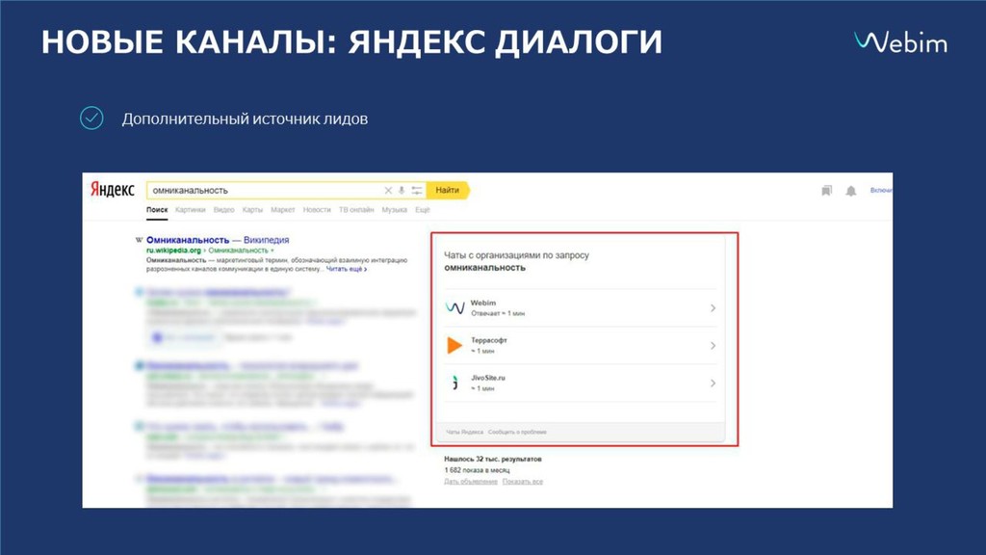Click the Чаты с организациями по запросу heading

(516, 255)
